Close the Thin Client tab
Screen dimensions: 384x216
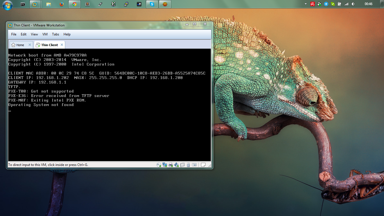point(62,45)
